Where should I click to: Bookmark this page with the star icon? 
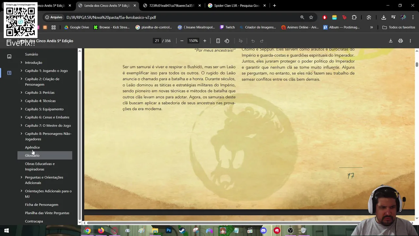coord(311,17)
